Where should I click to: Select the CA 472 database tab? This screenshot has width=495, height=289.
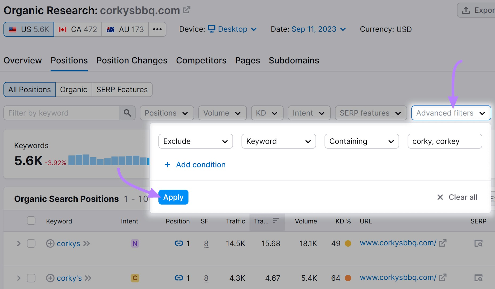[78, 29]
